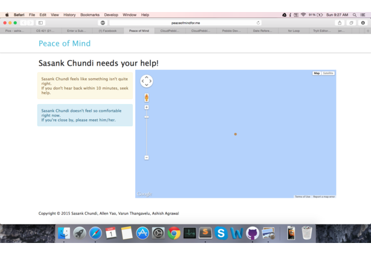
Task: Switch map to Satellite view
Action: (x=328, y=73)
